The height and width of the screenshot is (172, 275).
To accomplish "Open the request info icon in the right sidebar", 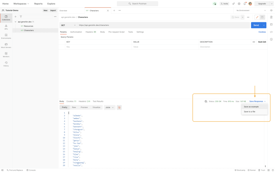I will pos(271,39).
